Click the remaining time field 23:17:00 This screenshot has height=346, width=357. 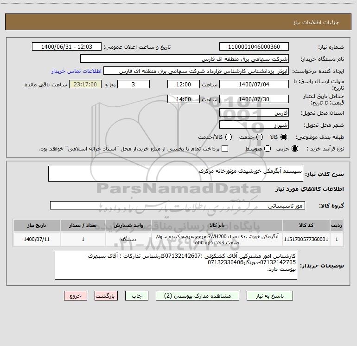[85, 84]
